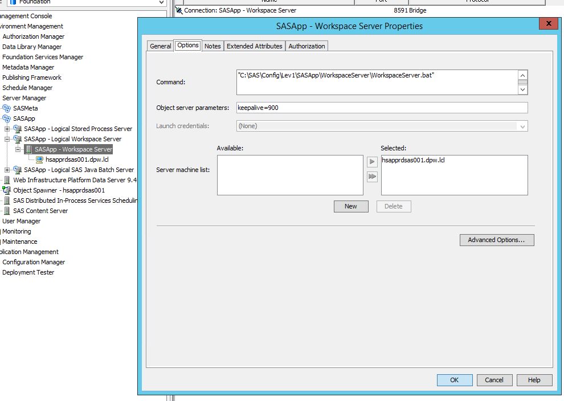Click Logical Stored Process Server icon
564x401 pixels.
(17, 129)
